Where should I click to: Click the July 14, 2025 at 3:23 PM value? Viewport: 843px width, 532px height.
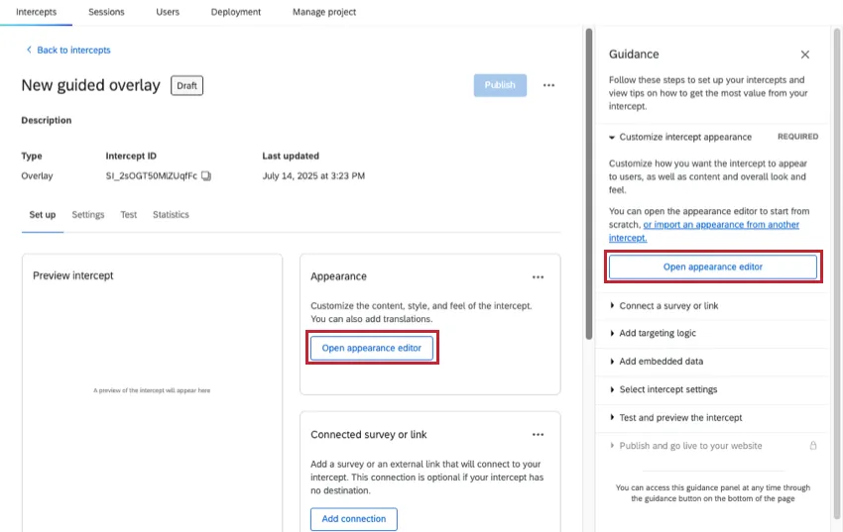[313, 175]
